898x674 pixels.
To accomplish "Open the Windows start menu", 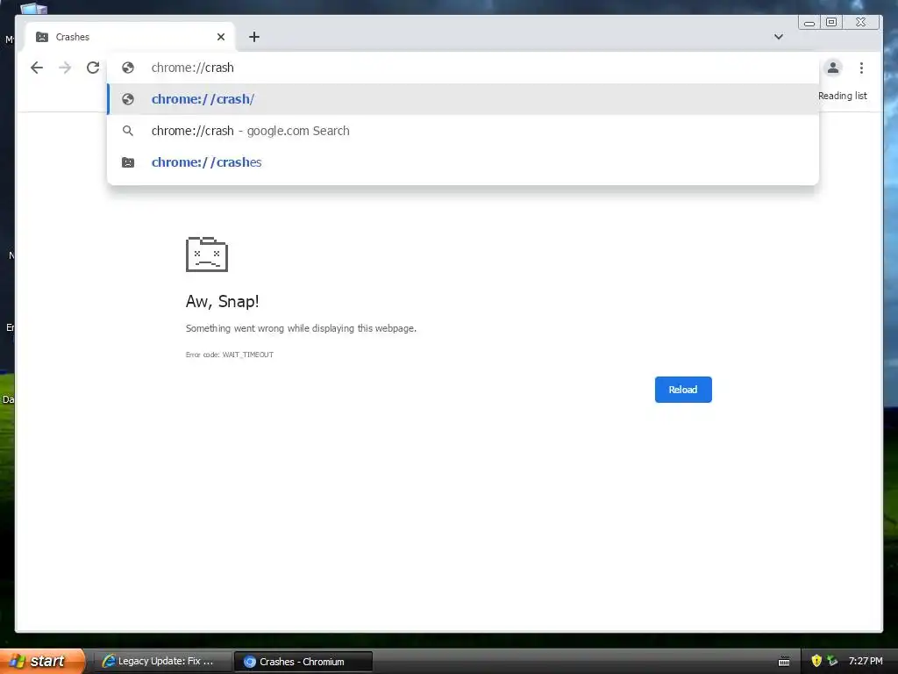I will [42, 661].
